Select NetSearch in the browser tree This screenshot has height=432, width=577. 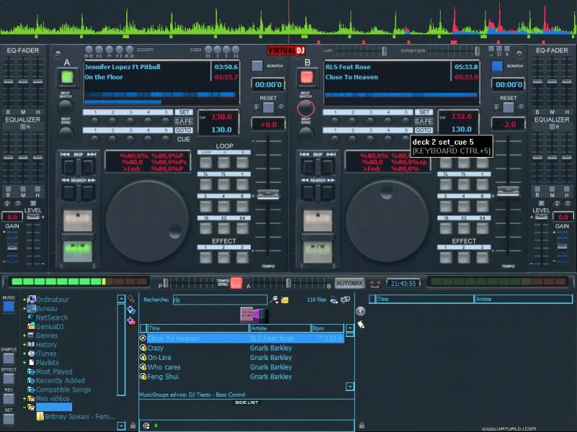coord(52,318)
